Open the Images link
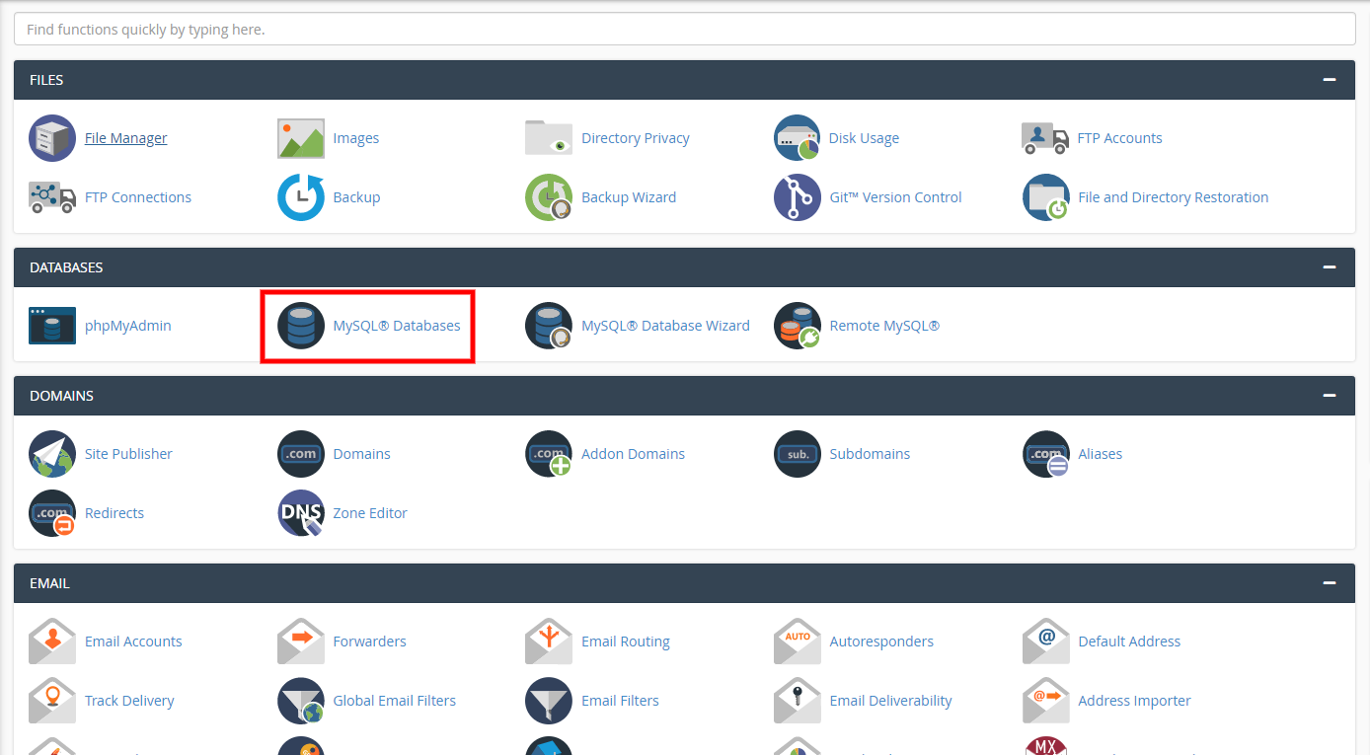1370x755 pixels. 356,138
